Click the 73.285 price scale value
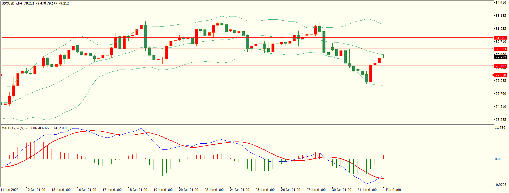 (500, 119)
